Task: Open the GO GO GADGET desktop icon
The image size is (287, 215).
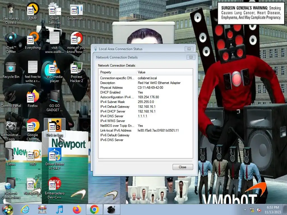Action: click(55, 101)
